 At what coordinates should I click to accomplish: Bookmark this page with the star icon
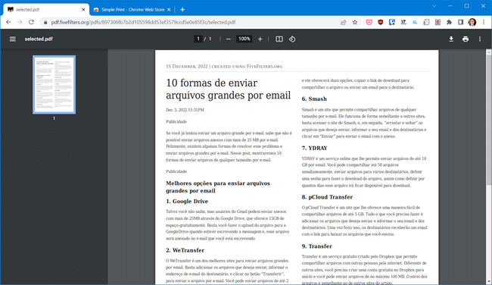pyautogui.click(x=355, y=22)
